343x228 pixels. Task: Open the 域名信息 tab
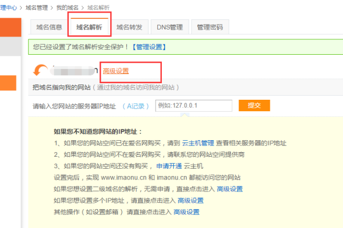point(49,27)
